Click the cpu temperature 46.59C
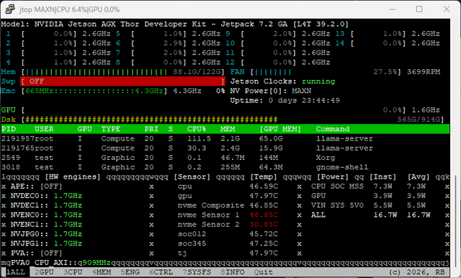461x278 pixels. coord(264,187)
